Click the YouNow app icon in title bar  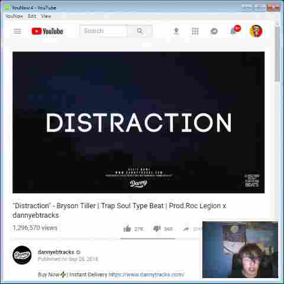pos(7,8)
